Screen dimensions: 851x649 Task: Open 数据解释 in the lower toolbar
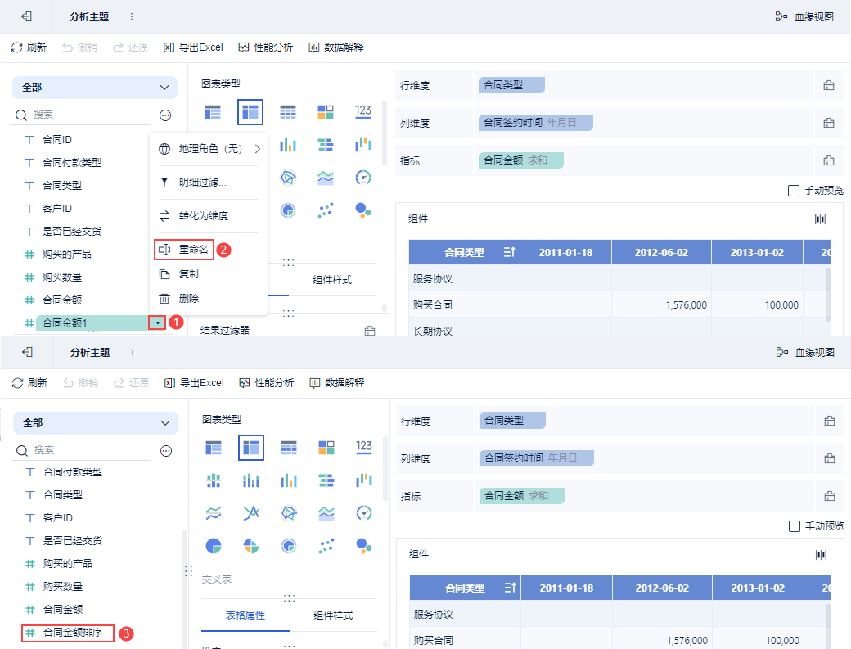click(x=337, y=382)
